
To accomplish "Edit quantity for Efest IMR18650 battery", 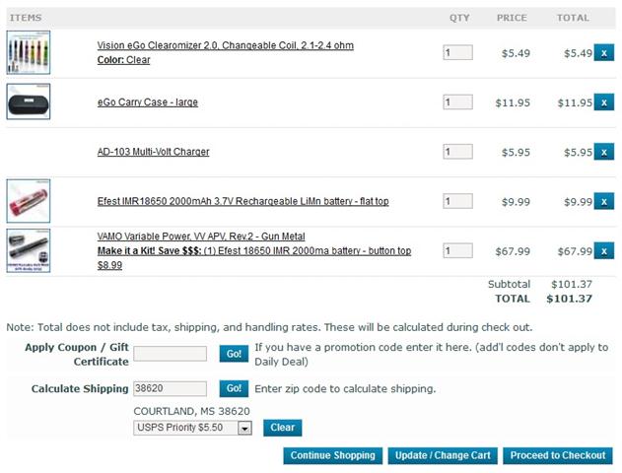I will pyautogui.click(x=457, y=201).
